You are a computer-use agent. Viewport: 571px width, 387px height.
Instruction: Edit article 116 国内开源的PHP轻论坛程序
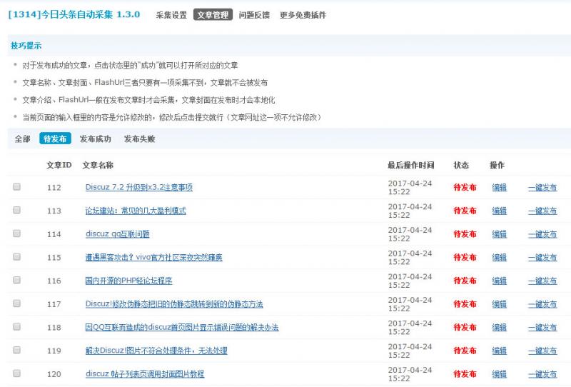[499, 281]
